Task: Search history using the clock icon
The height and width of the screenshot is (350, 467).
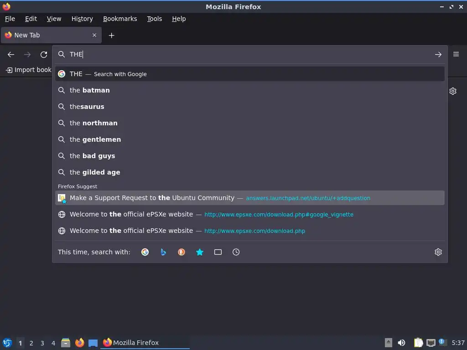Action: pyautogui.click(x=236, y=252)
